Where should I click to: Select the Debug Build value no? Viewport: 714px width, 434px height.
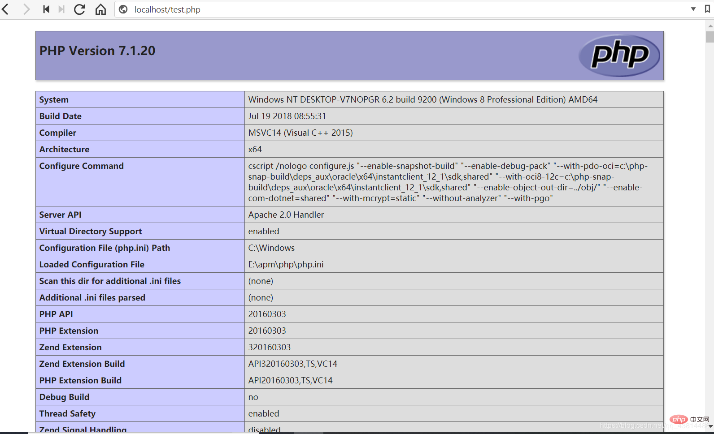pyautogui.click(x=253, y=397)
